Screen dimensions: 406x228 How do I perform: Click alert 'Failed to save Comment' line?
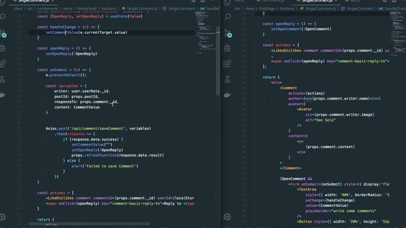(105, 166)
